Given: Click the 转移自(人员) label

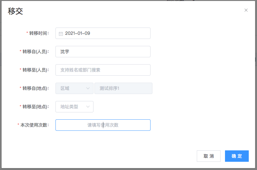Looking at the screenshot, I should pos(35,52).
